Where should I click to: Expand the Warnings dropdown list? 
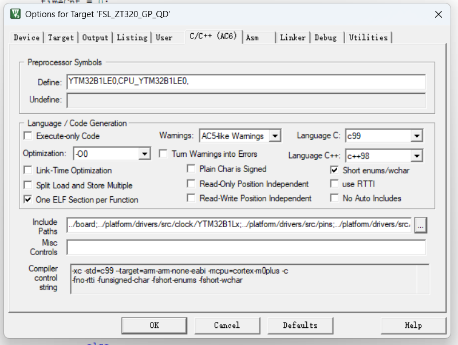(275, 136)
